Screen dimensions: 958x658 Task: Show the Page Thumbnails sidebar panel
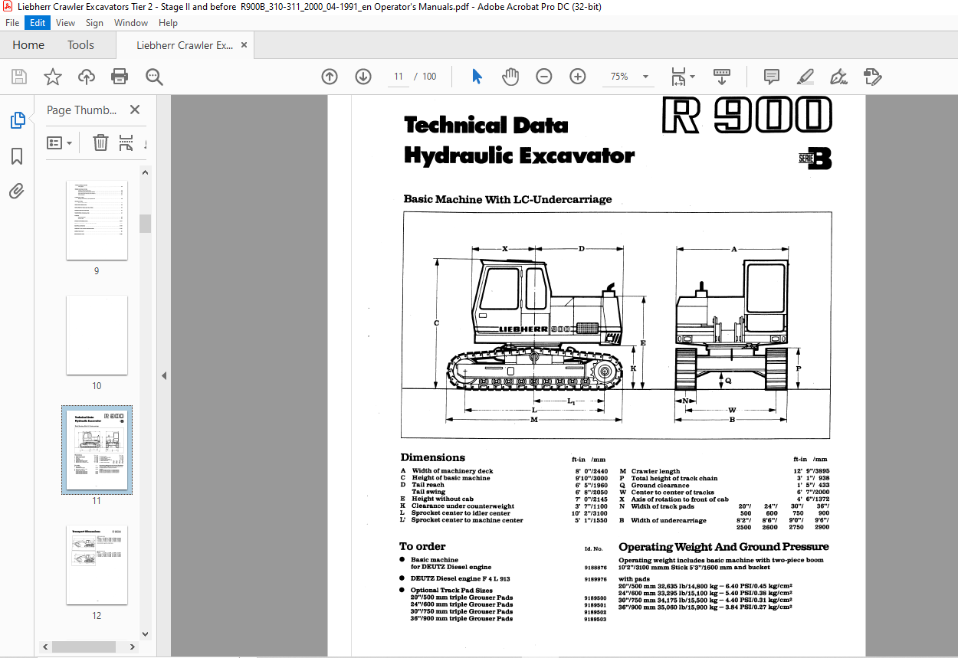tap(17, 120)
